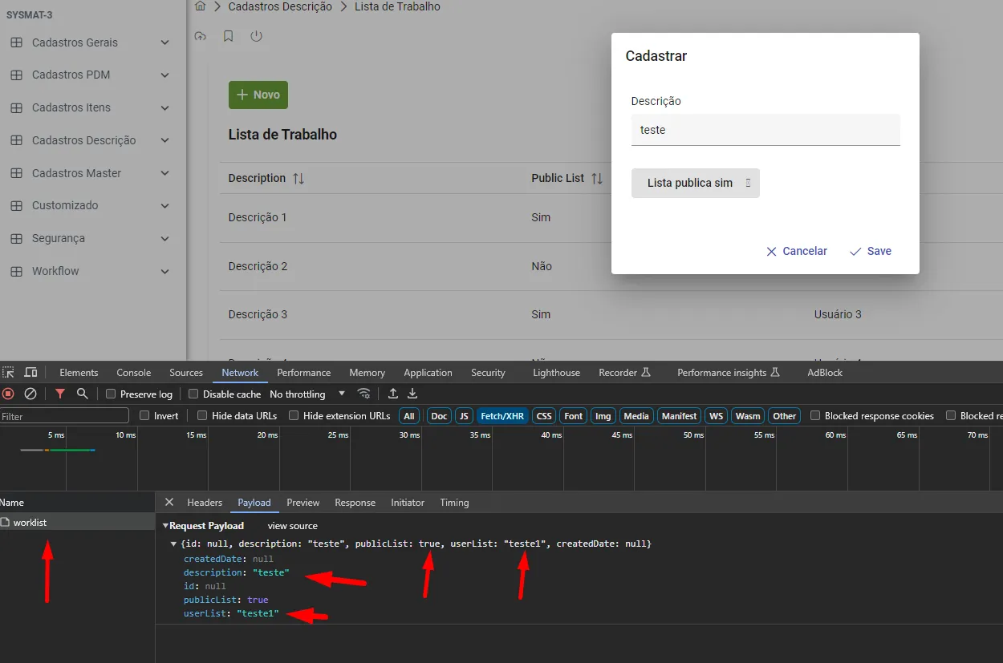Open the network search magnifier icon
1003x663 pixels.
(x=82, y=394)
